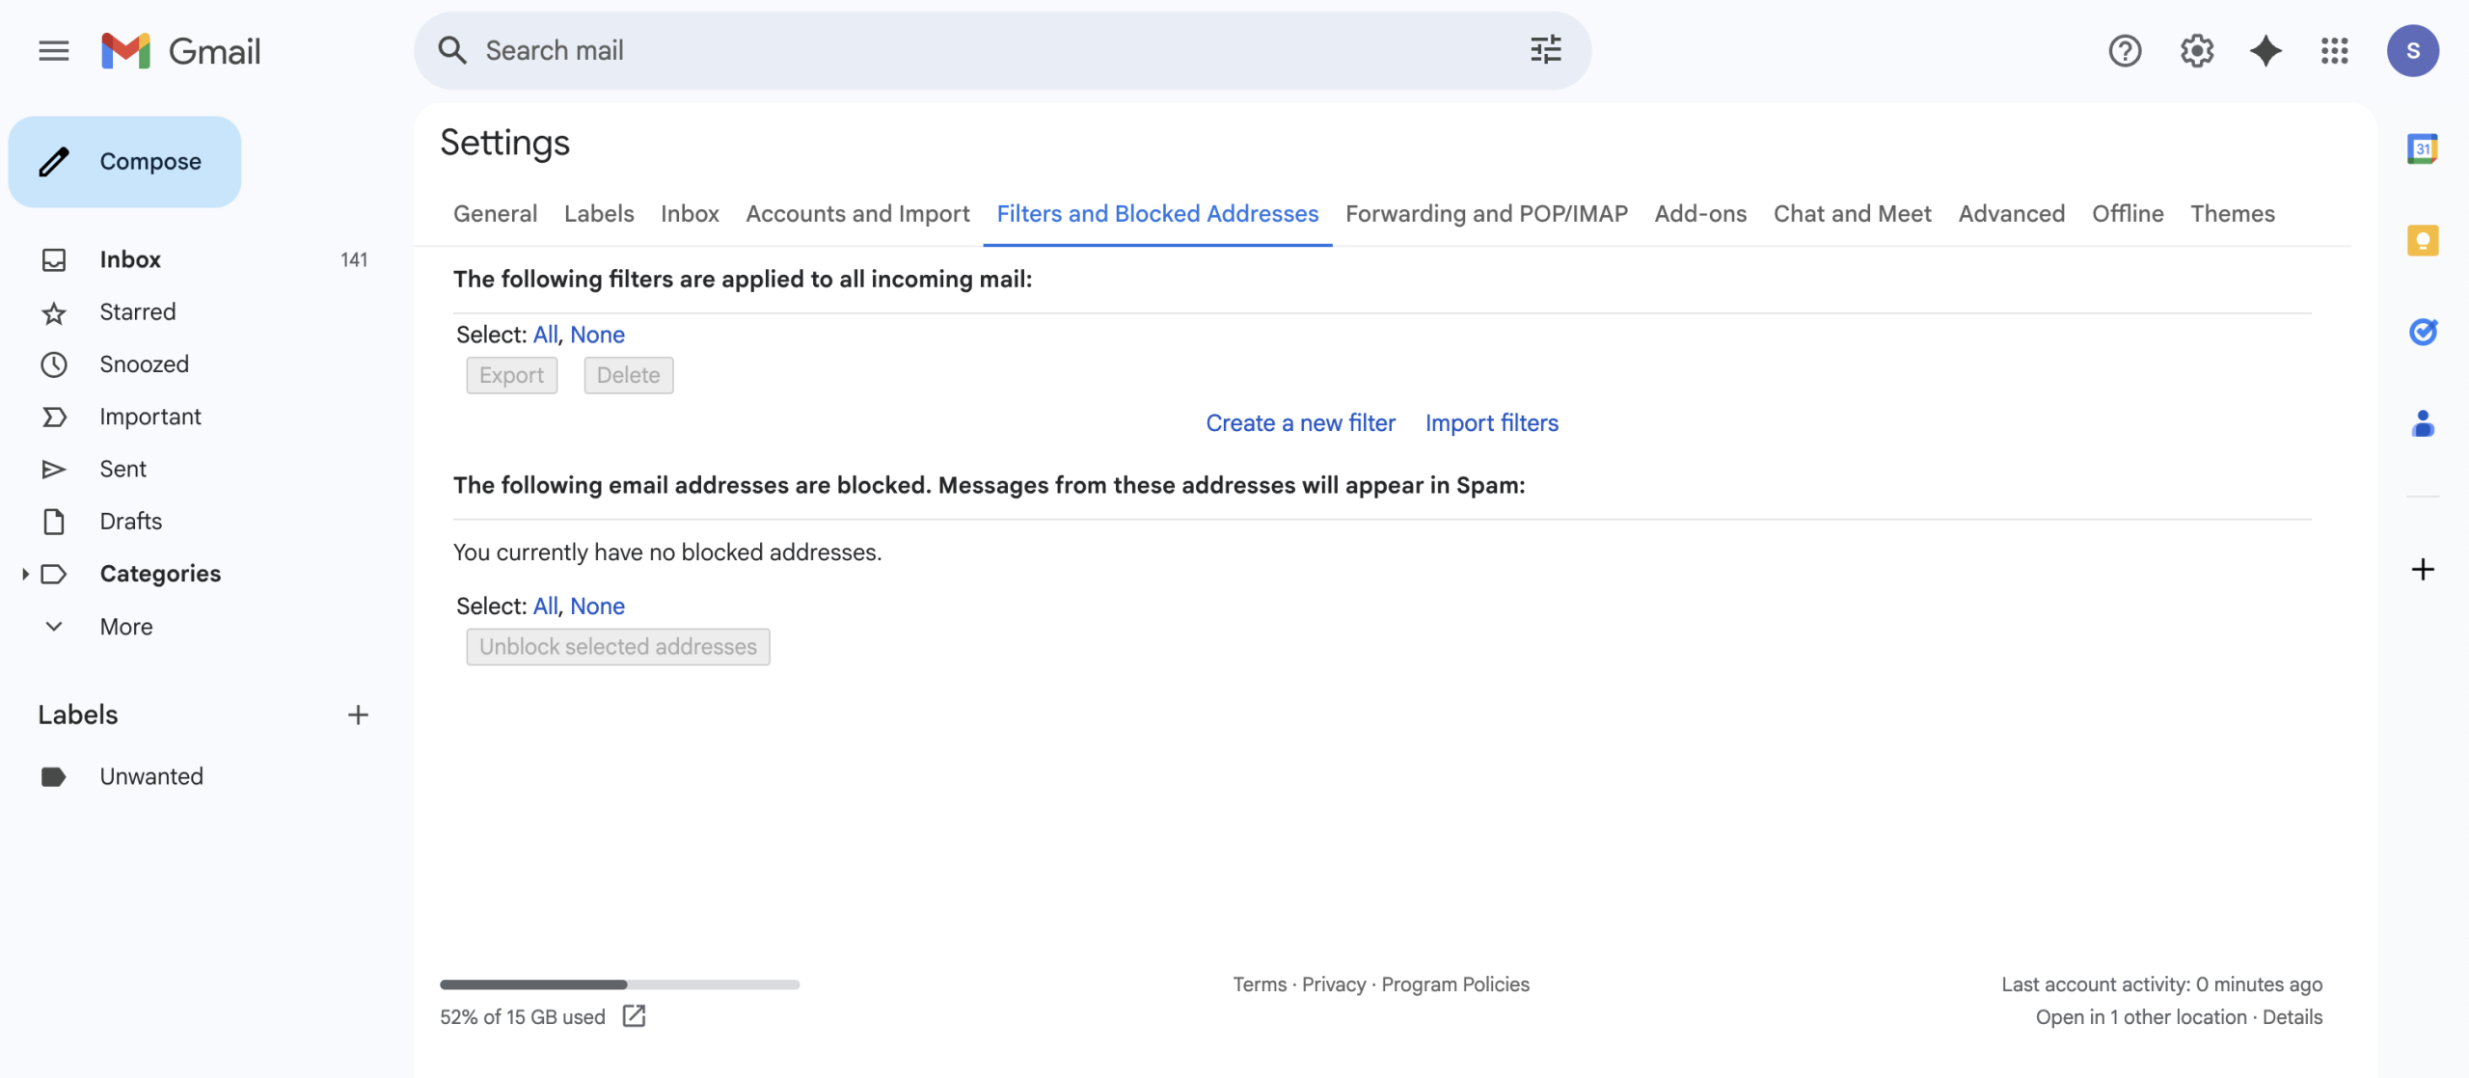Open Google Tasks side panel icon
This screenshot has height=1078, width=2469.
coord(2423,332)
